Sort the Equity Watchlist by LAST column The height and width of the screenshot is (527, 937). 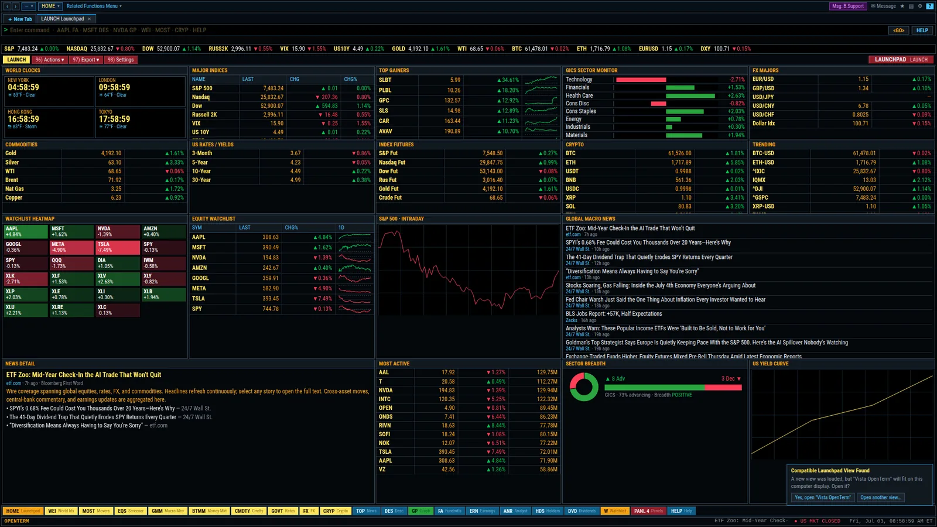[x=244, y=228]
